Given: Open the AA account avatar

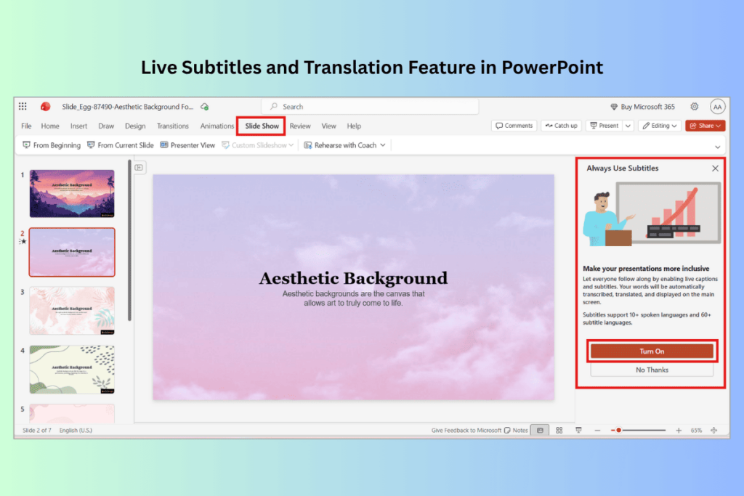Looking at the screenshot, I should tap(717, 107).
